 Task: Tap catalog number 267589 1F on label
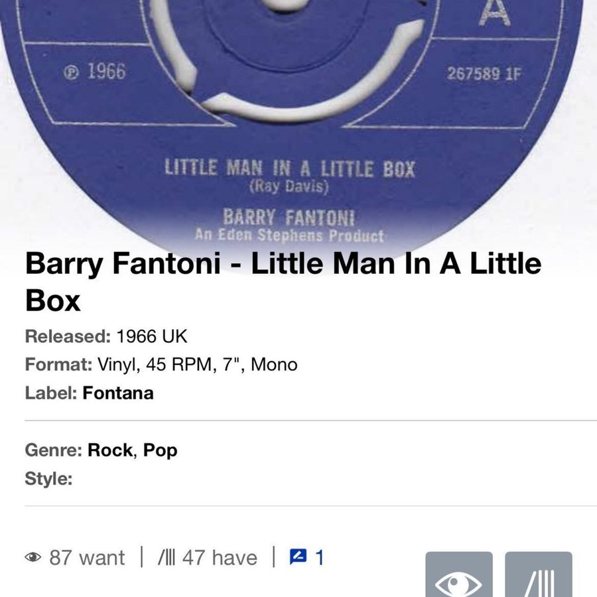click(x=484, y=74)
